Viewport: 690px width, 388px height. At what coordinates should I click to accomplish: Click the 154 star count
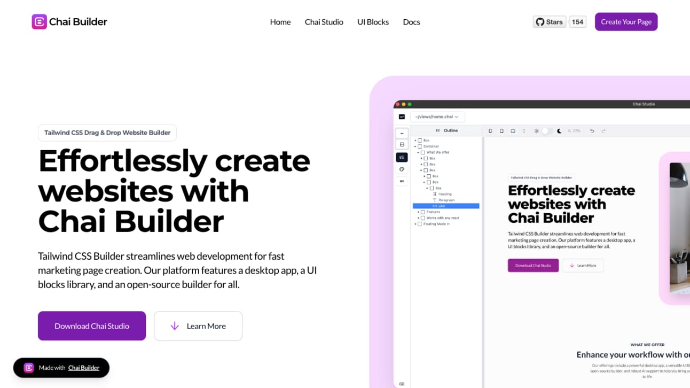[x=577, y=22]
